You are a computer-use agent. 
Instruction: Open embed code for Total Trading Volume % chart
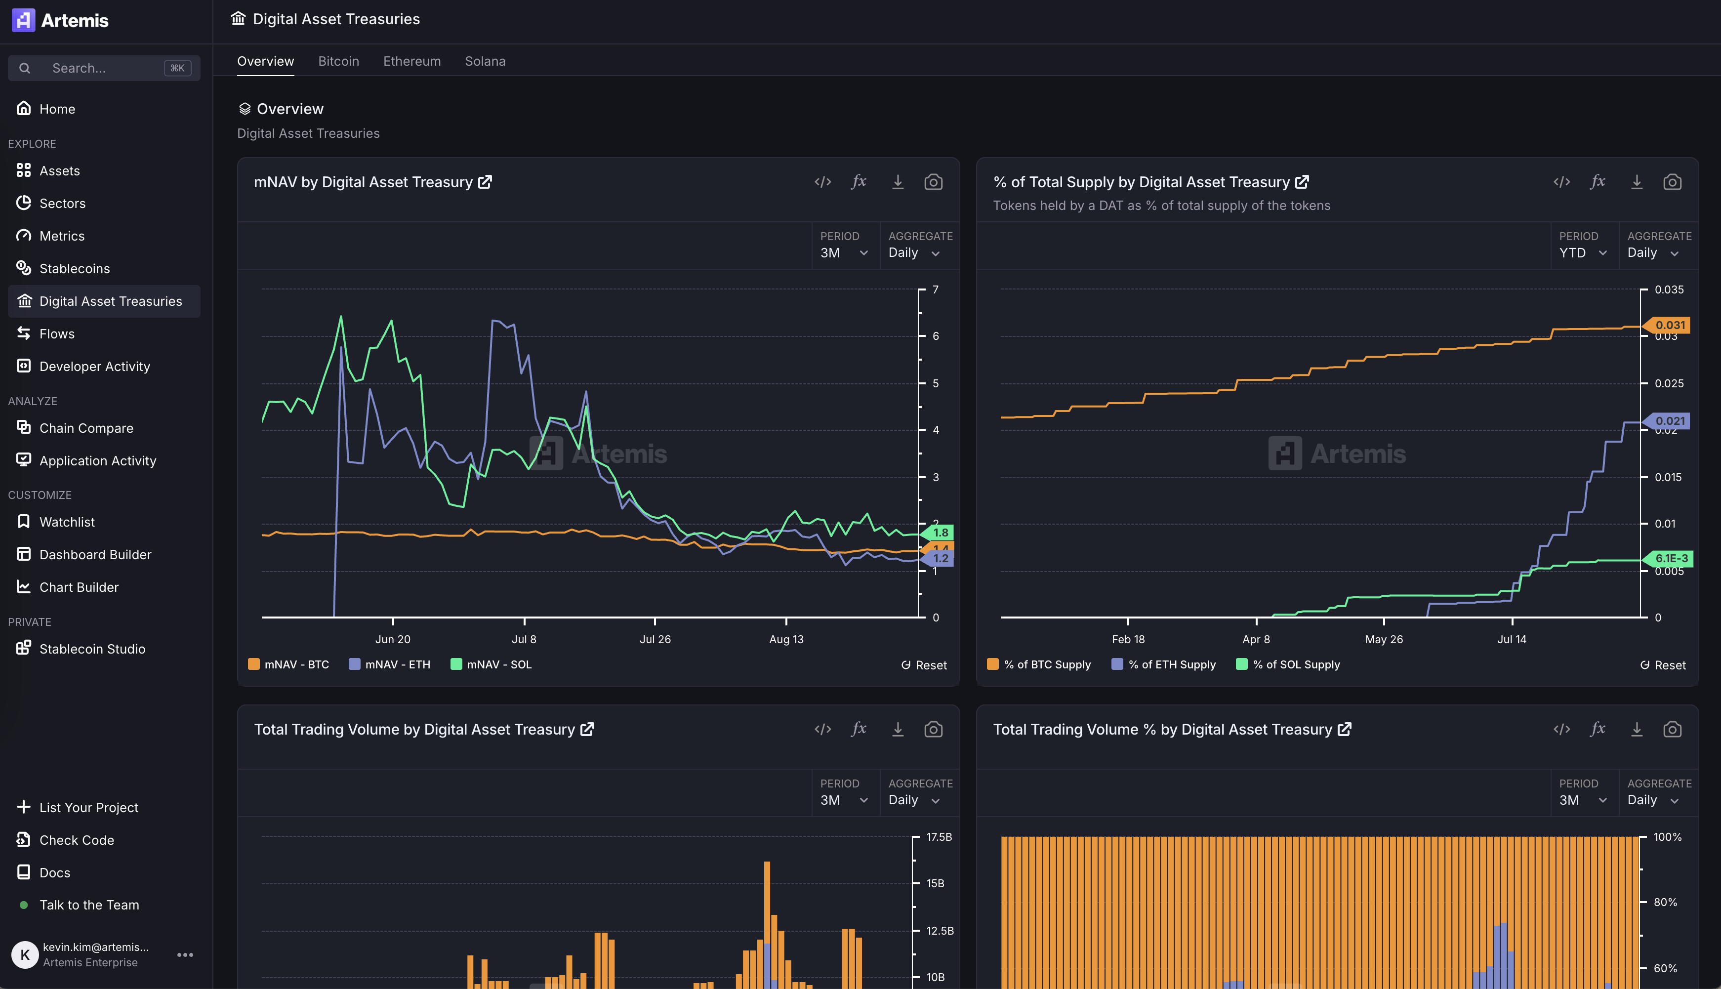(1561, 730)
